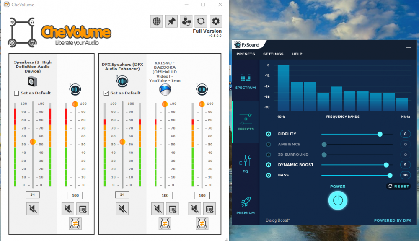Open the user profiles icon in CheVolume
Screen dimensions: 419x241
pos(186,21)
